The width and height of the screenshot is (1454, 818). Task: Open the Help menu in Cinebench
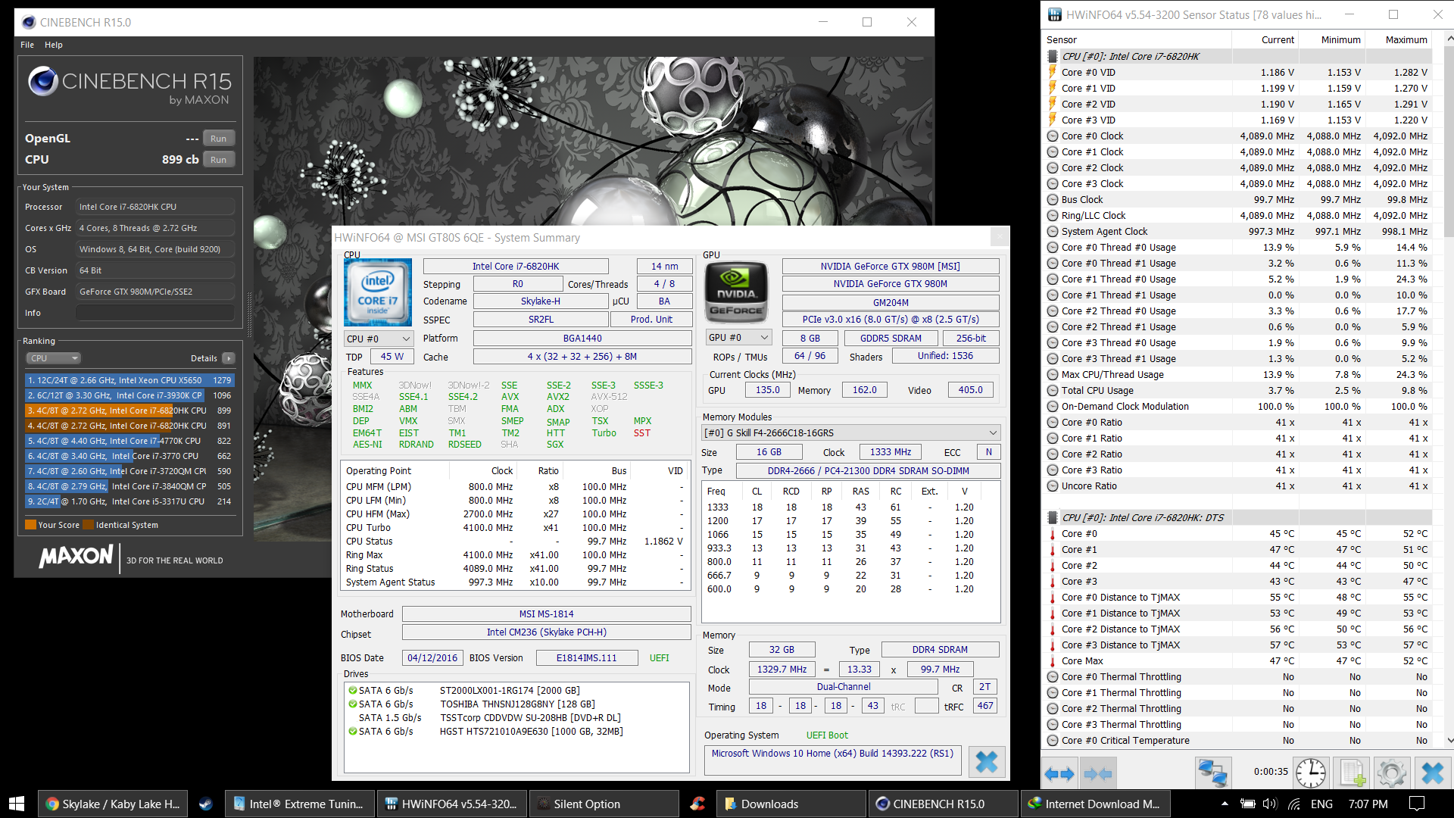53,45
